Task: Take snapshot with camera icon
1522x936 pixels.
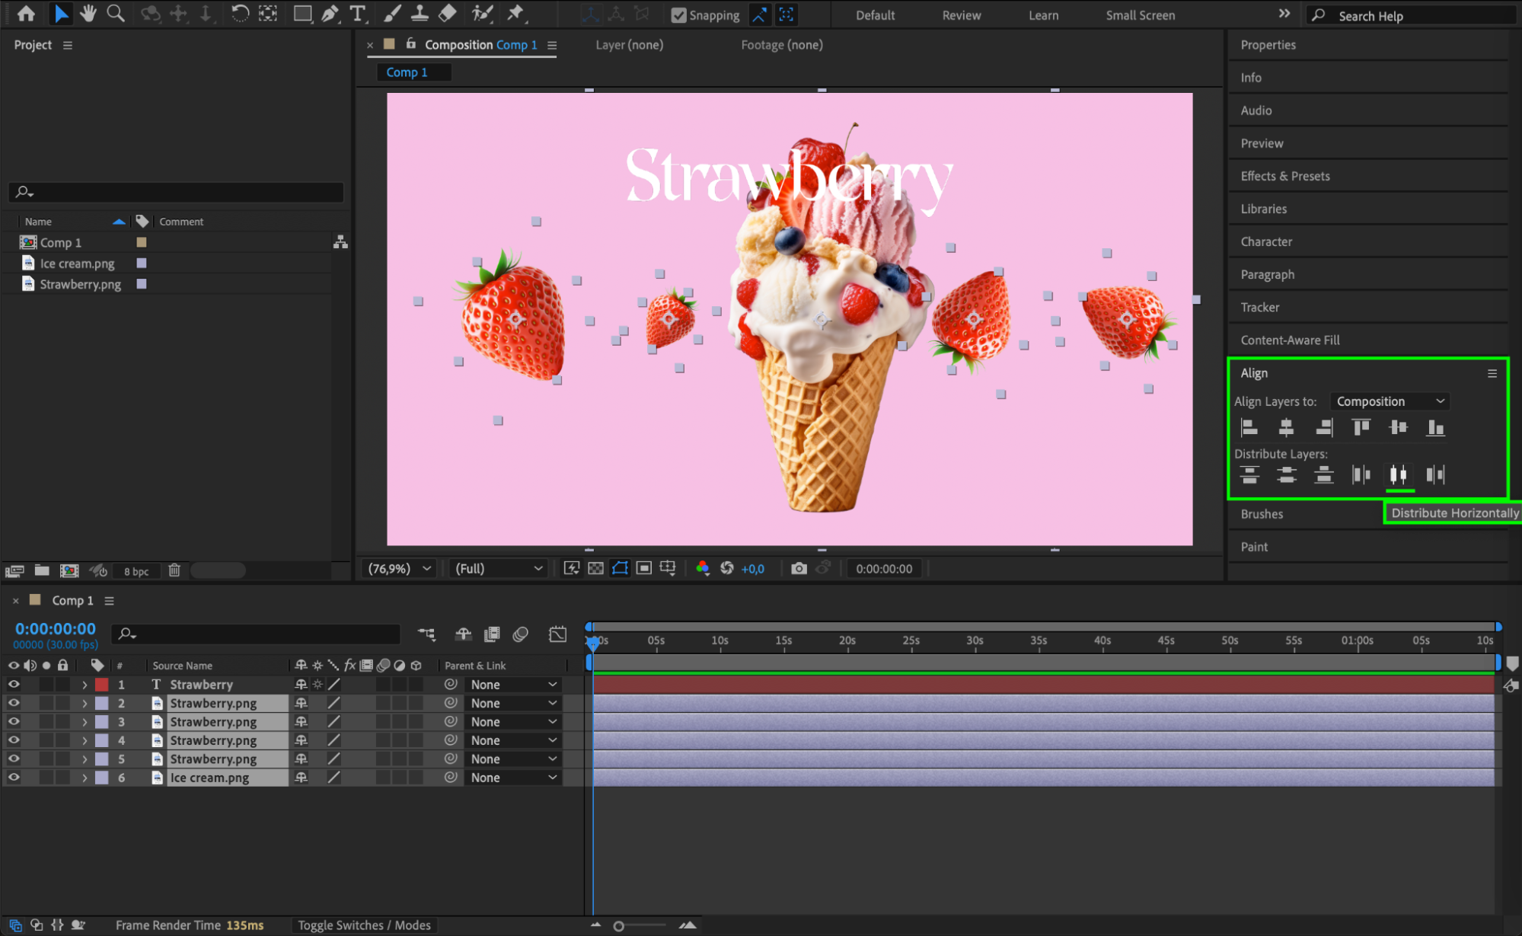Action: click(x=798, y=568)
